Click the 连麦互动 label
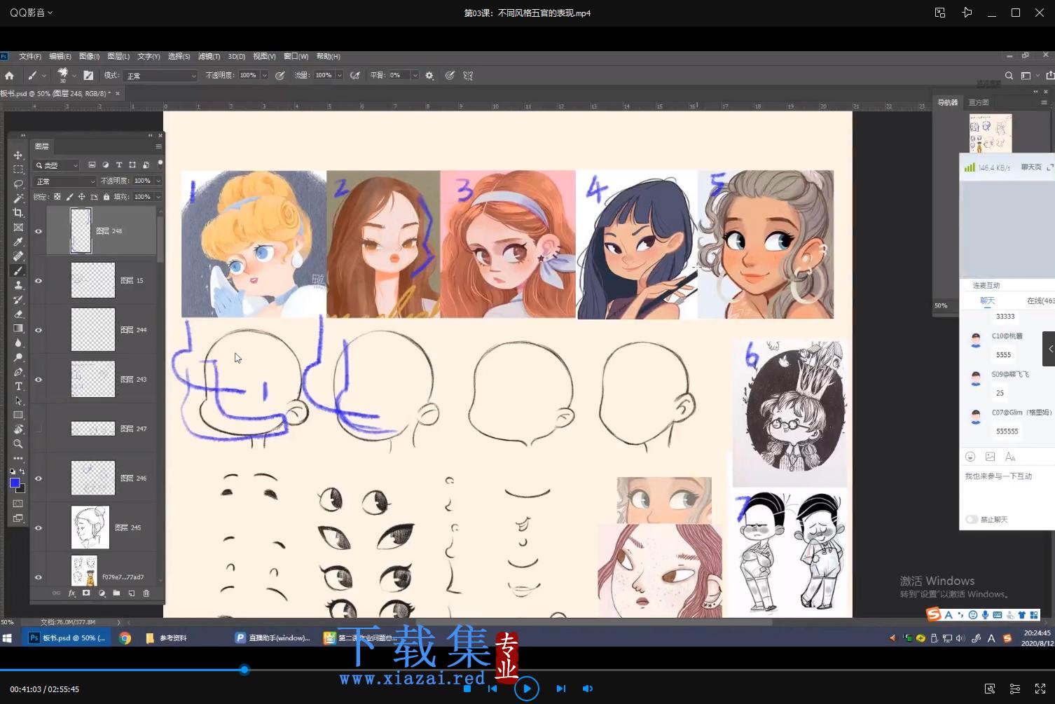 986,286
